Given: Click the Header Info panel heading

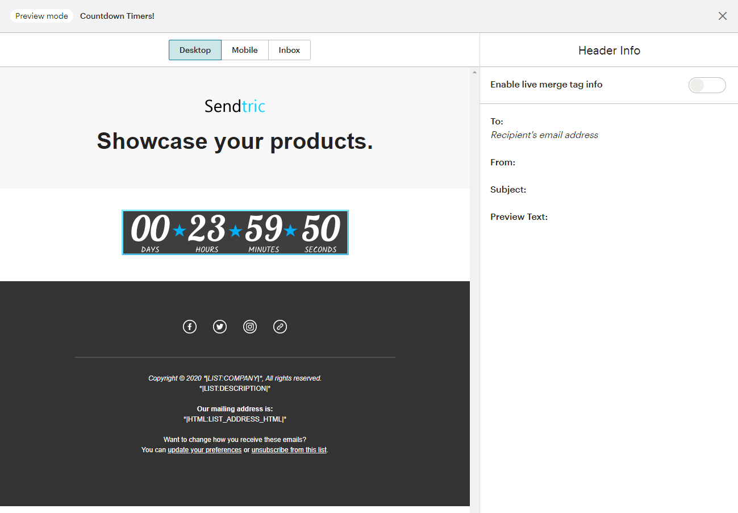Looking at the screenshot, I should [x=609, y=51].
